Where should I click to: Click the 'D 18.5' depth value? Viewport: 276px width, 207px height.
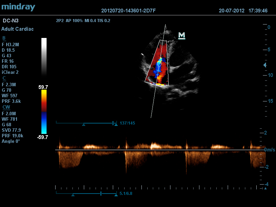[x=8, y=50]
